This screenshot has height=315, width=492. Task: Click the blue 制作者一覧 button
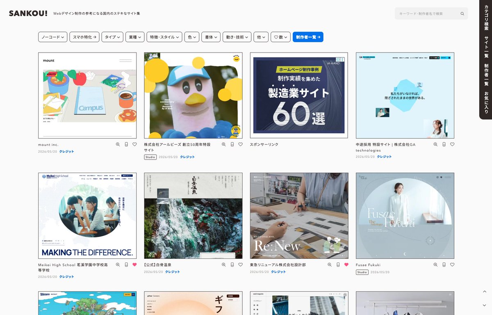[x=308, y=37]
